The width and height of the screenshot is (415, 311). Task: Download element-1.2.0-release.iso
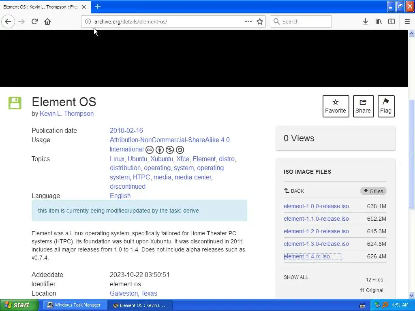pyautogui.click(x=316, y=231)
